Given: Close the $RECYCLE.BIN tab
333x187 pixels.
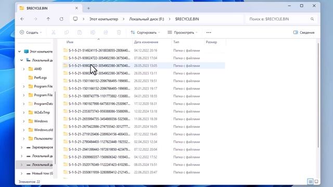Looking at the screenshot, I should [x=76, y=8].
